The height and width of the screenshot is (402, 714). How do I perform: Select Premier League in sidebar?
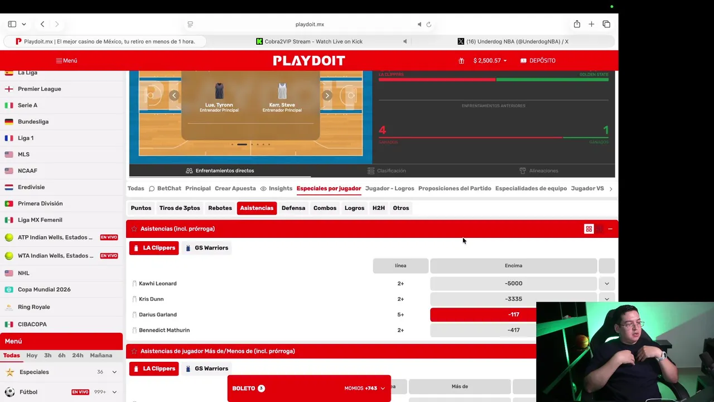point(39,89)
